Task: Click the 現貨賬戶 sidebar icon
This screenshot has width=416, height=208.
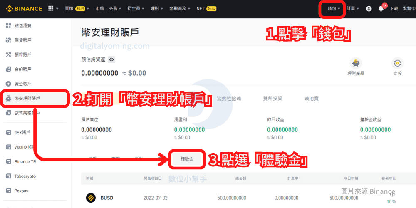Action: [x=8, y=40]
